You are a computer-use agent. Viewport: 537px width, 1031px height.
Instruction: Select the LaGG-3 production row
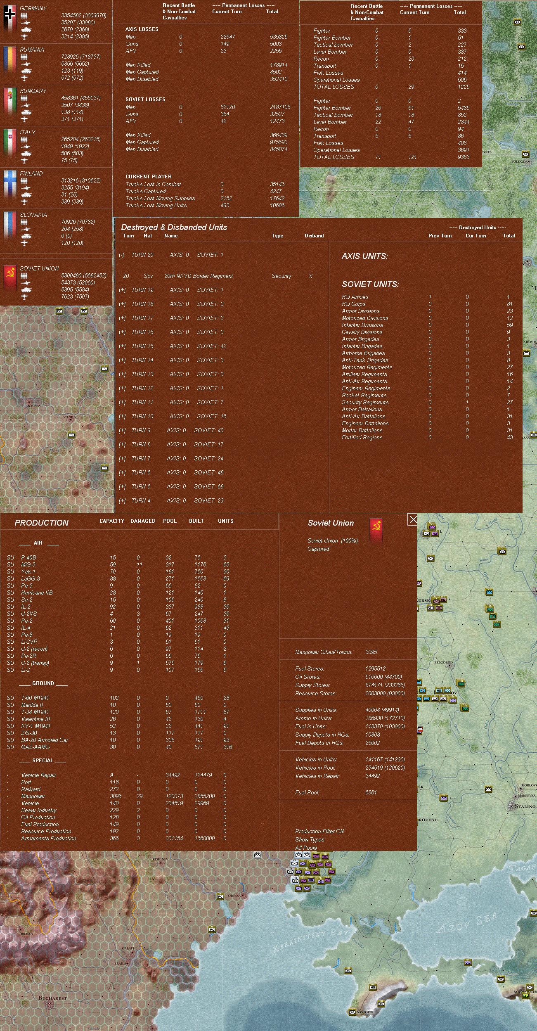(x=119, y=578)
